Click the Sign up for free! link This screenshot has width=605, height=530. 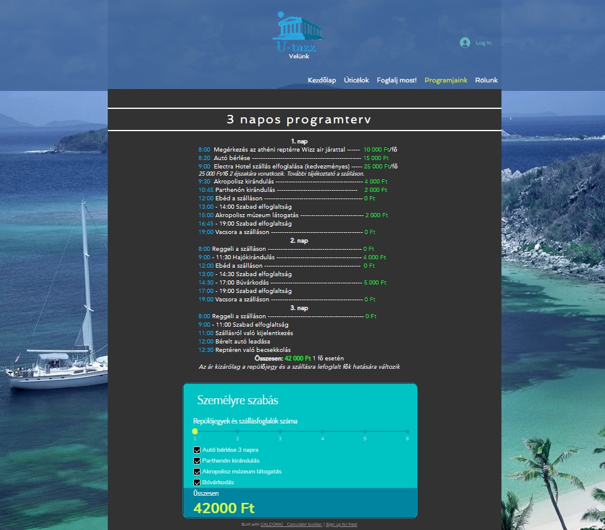(341, 525)
